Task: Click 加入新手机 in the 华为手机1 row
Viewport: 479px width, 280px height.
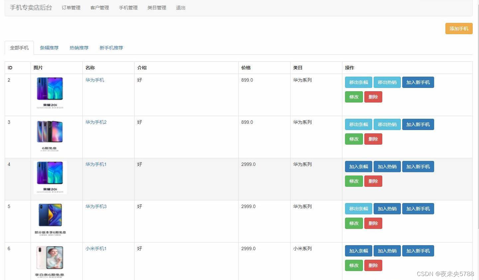Action: [x=418, y=167]
